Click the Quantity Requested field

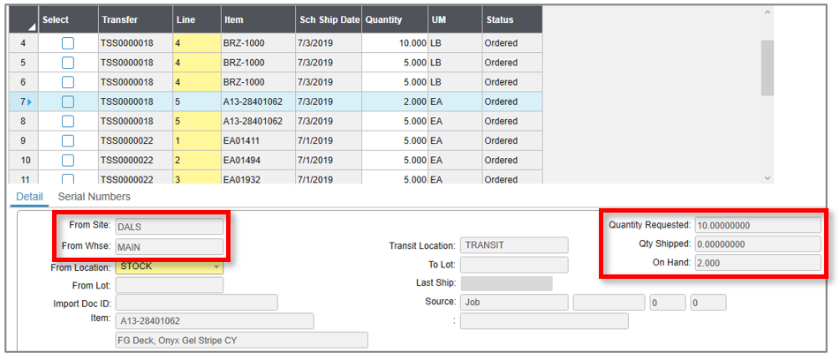(758, 225)
